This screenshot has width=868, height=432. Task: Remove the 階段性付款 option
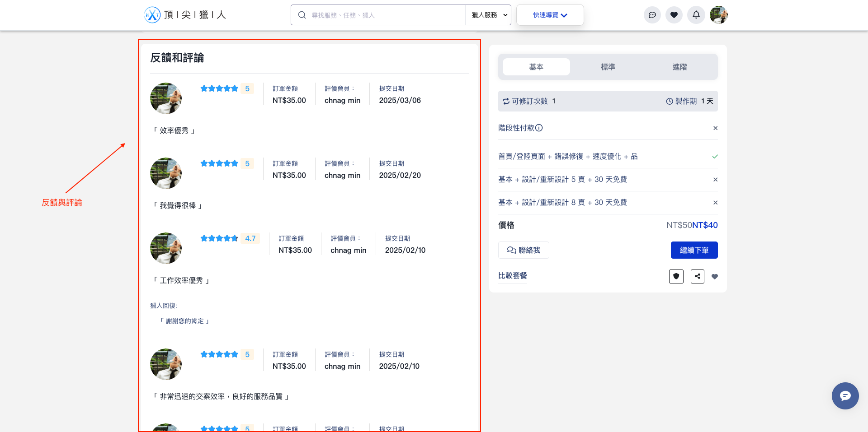pos(715,128)
